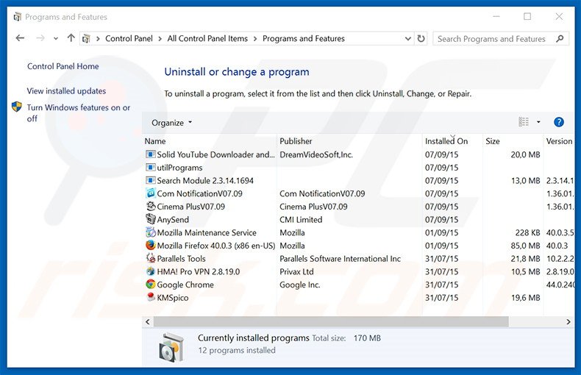581x375 pixels.
Task: Sort the list by Name column
Action: tap(210, 141)
